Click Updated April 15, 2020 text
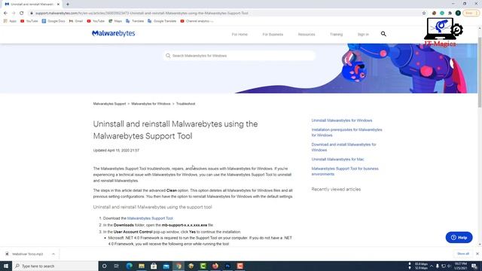Viewport: 482px width, 271px height. point(116,151)
